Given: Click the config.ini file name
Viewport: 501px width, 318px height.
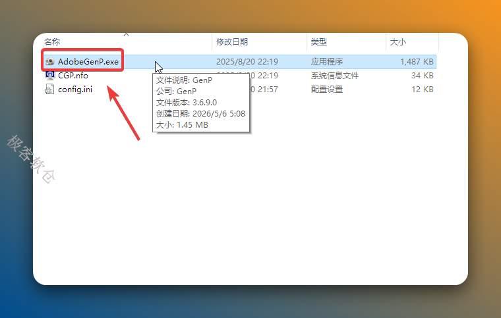Looking at the screenshot, I should (75, 90).
